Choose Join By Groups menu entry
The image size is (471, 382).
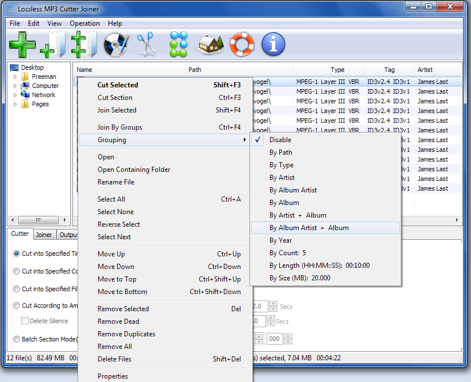pyautogui.click(x=165, y=127)
